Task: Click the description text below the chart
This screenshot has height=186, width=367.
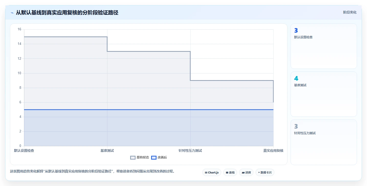Action: [x=93, y=171]
